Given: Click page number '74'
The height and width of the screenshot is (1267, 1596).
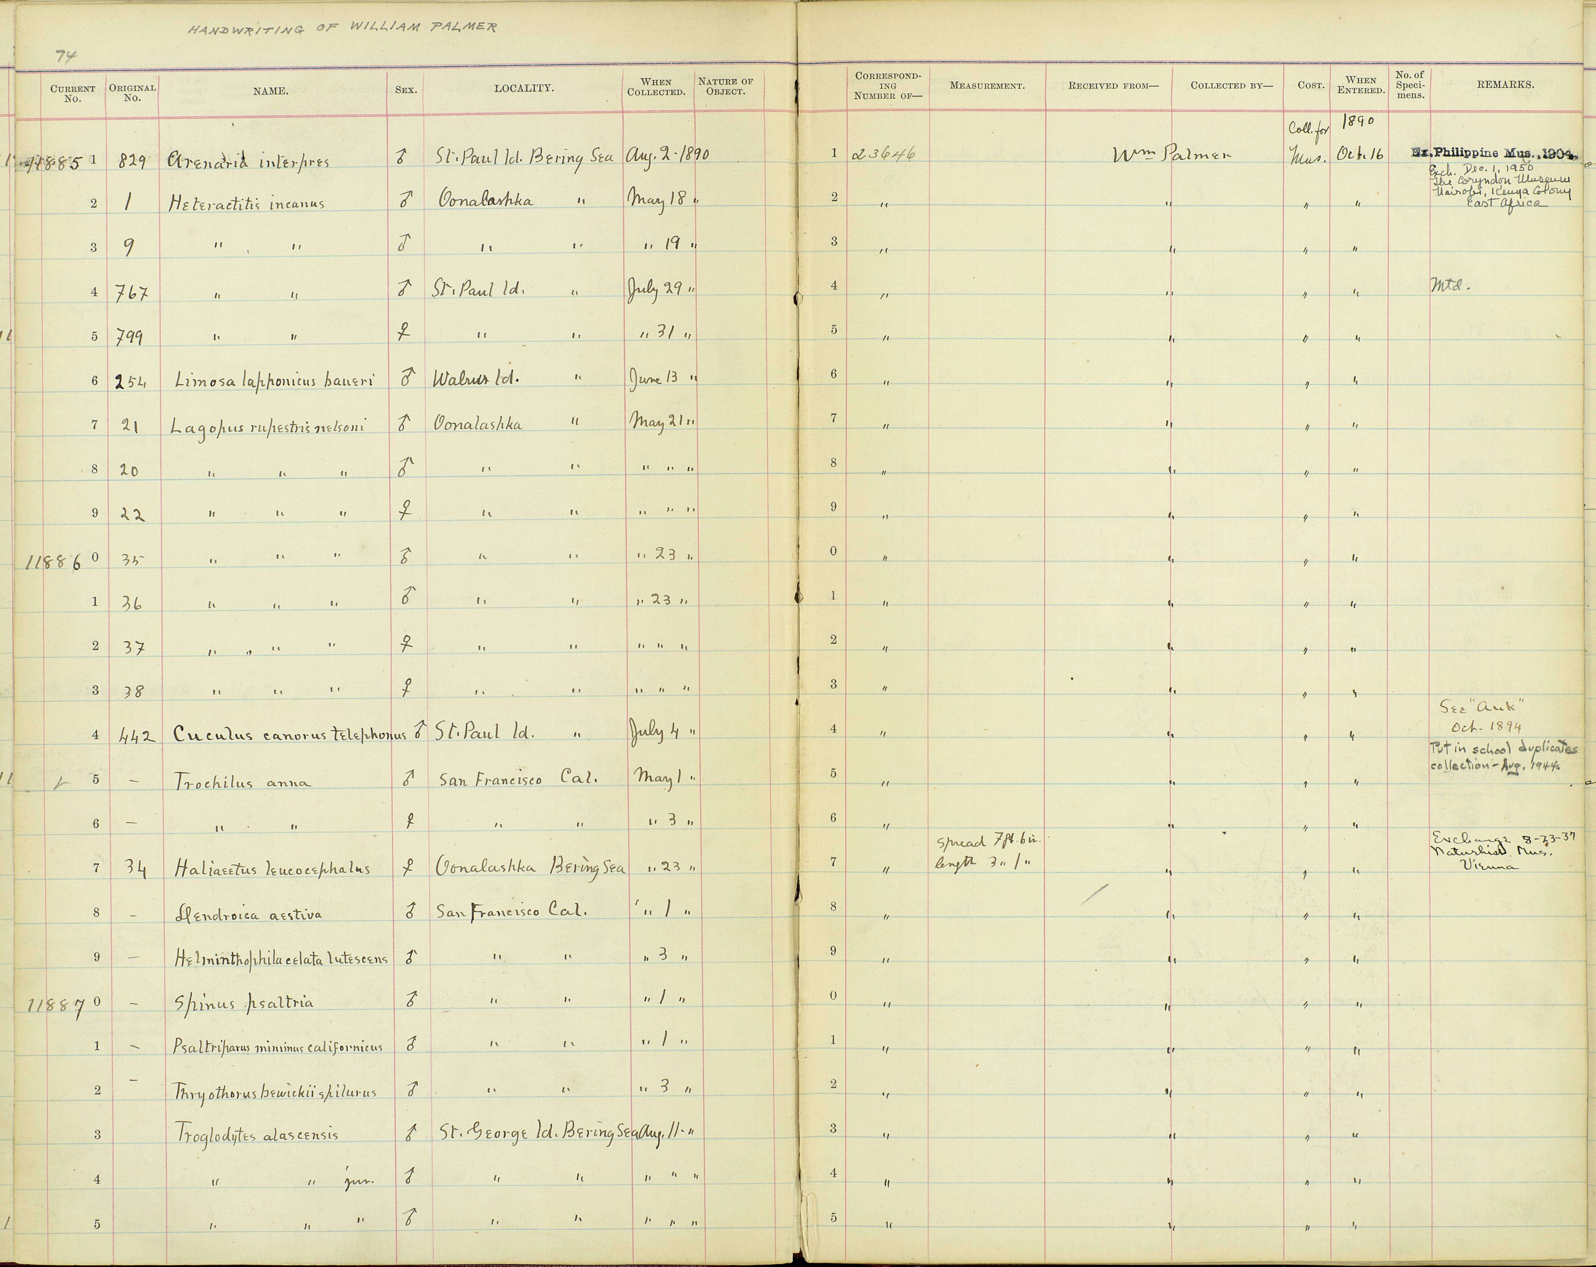Looking at the screenshot, I should [67, 55].
